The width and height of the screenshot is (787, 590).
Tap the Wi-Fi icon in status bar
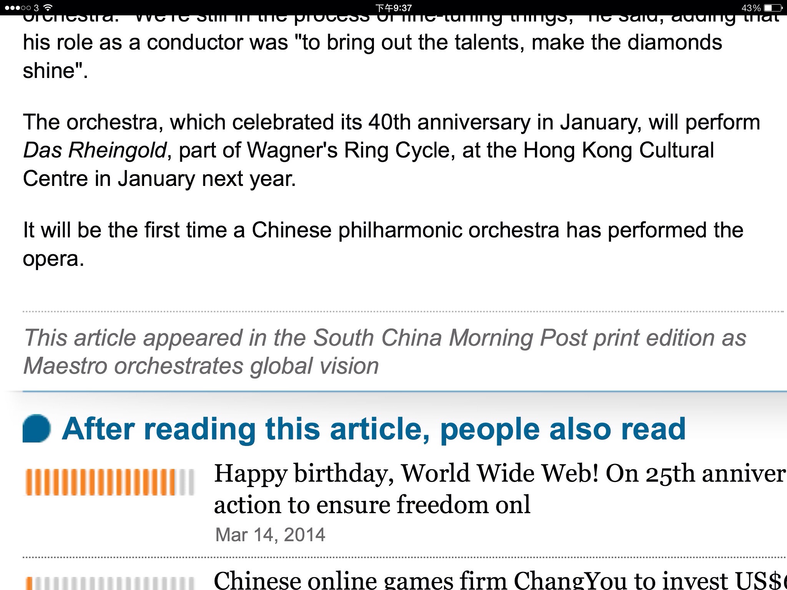48,7
